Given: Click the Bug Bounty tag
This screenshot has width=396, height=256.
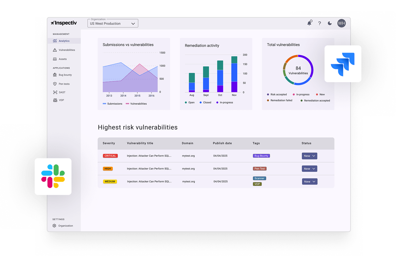Looking at the screenshot, I should 261,156.
